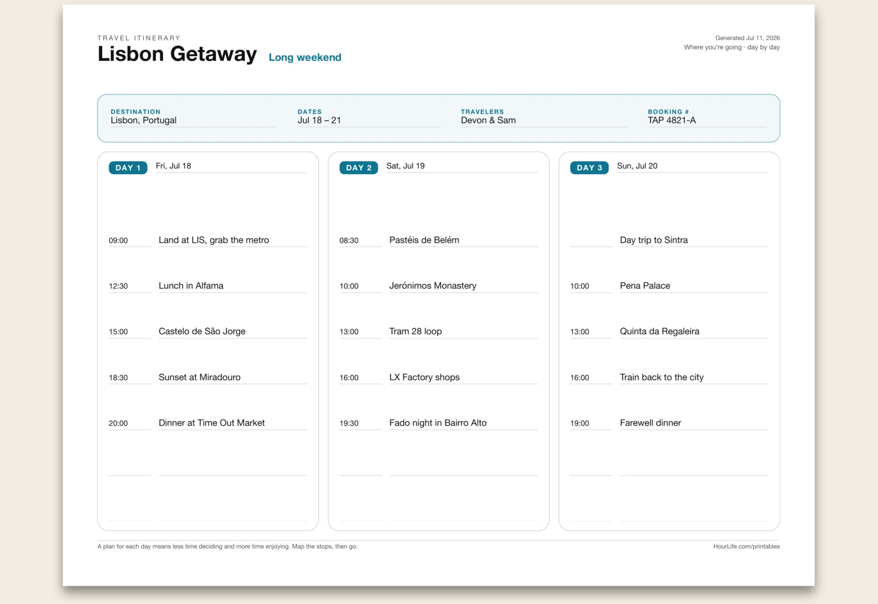Click 'Train back to the city' entry
Viewport: 878px width, 604px height.
click(662, 377)
